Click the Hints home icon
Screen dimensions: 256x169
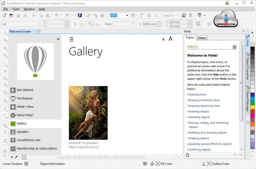(187, 155)
